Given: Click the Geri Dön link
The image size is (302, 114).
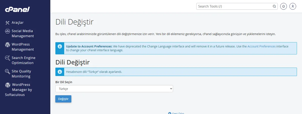Looking at the screenshot, I should coord(176,113).
